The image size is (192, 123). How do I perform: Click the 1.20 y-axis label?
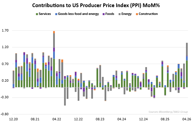click(x=5, y=47)
